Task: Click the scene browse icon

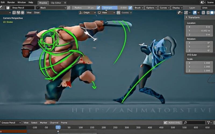Action: coord(203,2)
